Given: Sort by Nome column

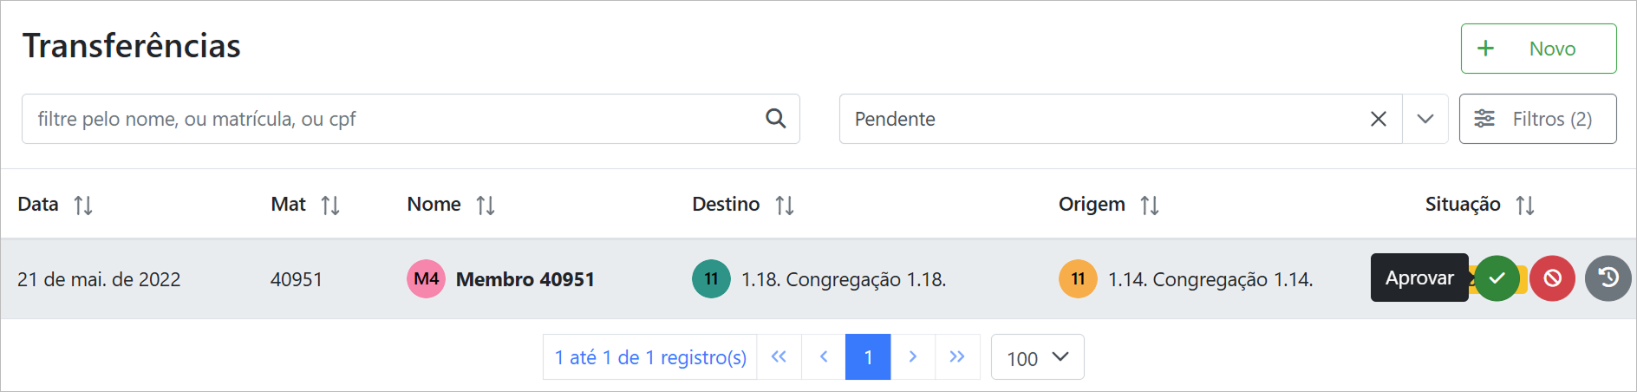Looking at the screenshot, I should pyautogui.click(x=486, y=206).
